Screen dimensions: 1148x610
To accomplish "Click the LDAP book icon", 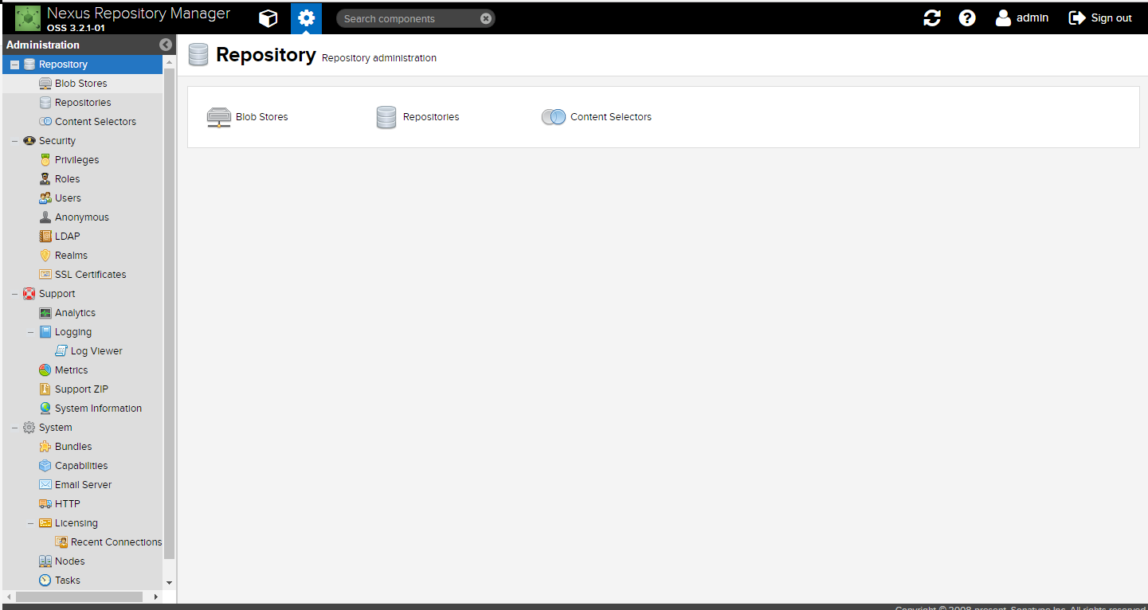I will pos(45,236).
